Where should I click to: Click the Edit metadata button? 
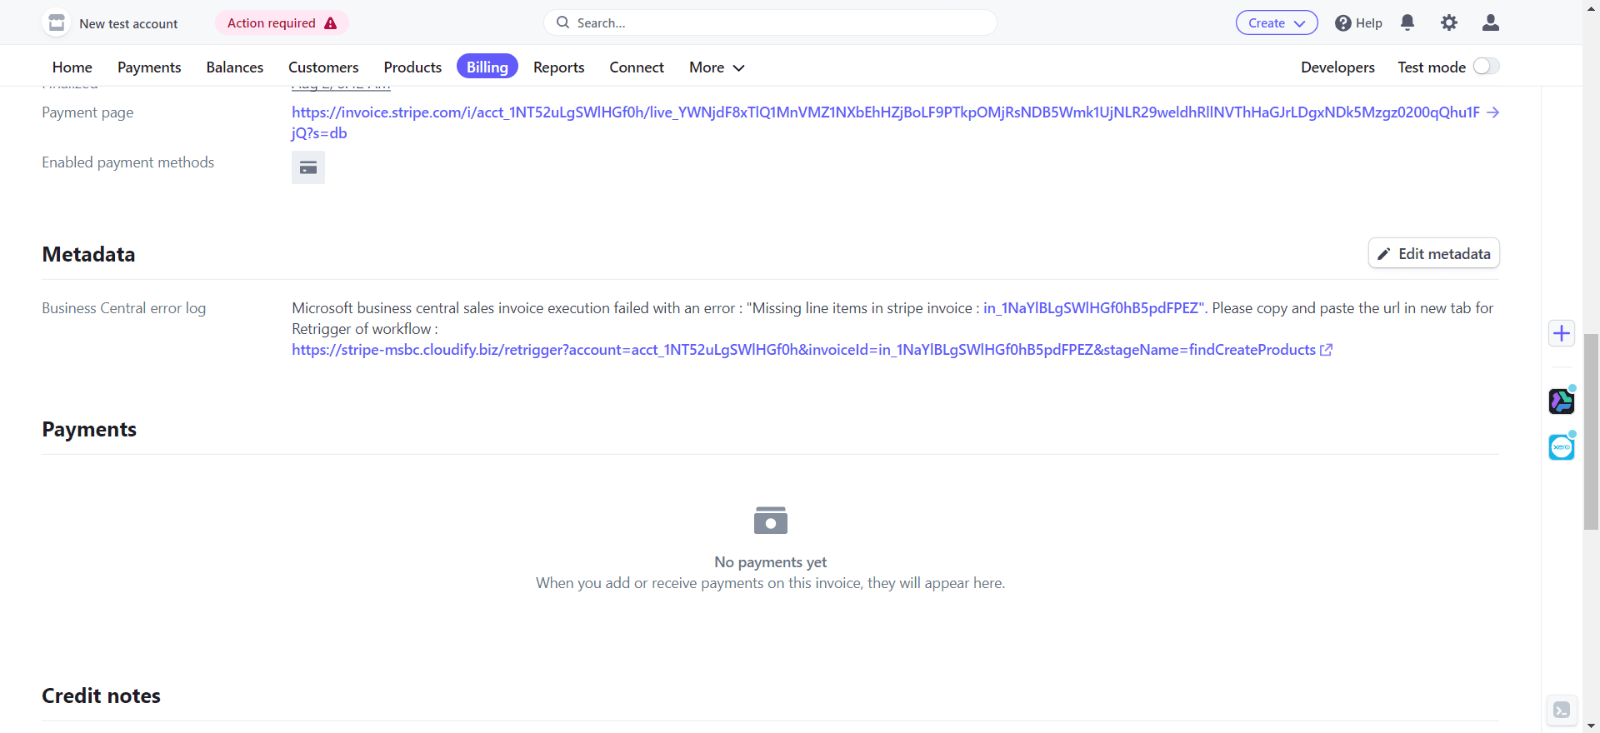click(x=1433, y=254)
